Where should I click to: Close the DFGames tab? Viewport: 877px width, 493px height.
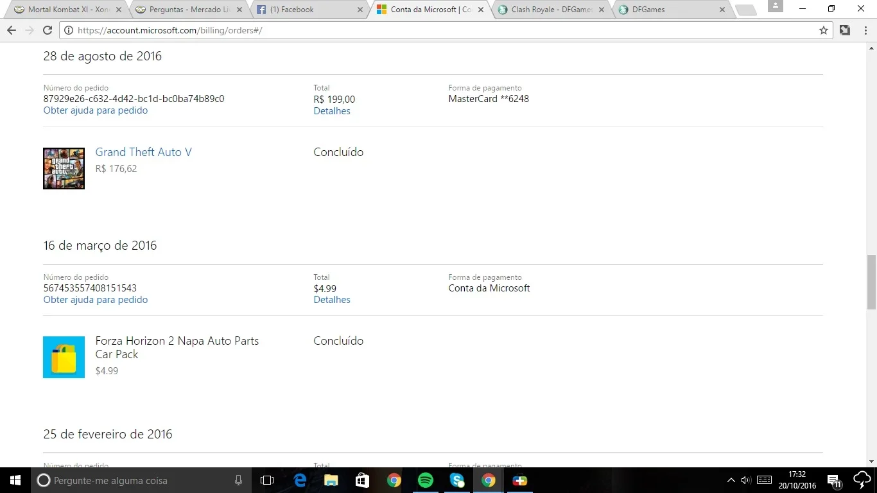(x=723, y=10)
